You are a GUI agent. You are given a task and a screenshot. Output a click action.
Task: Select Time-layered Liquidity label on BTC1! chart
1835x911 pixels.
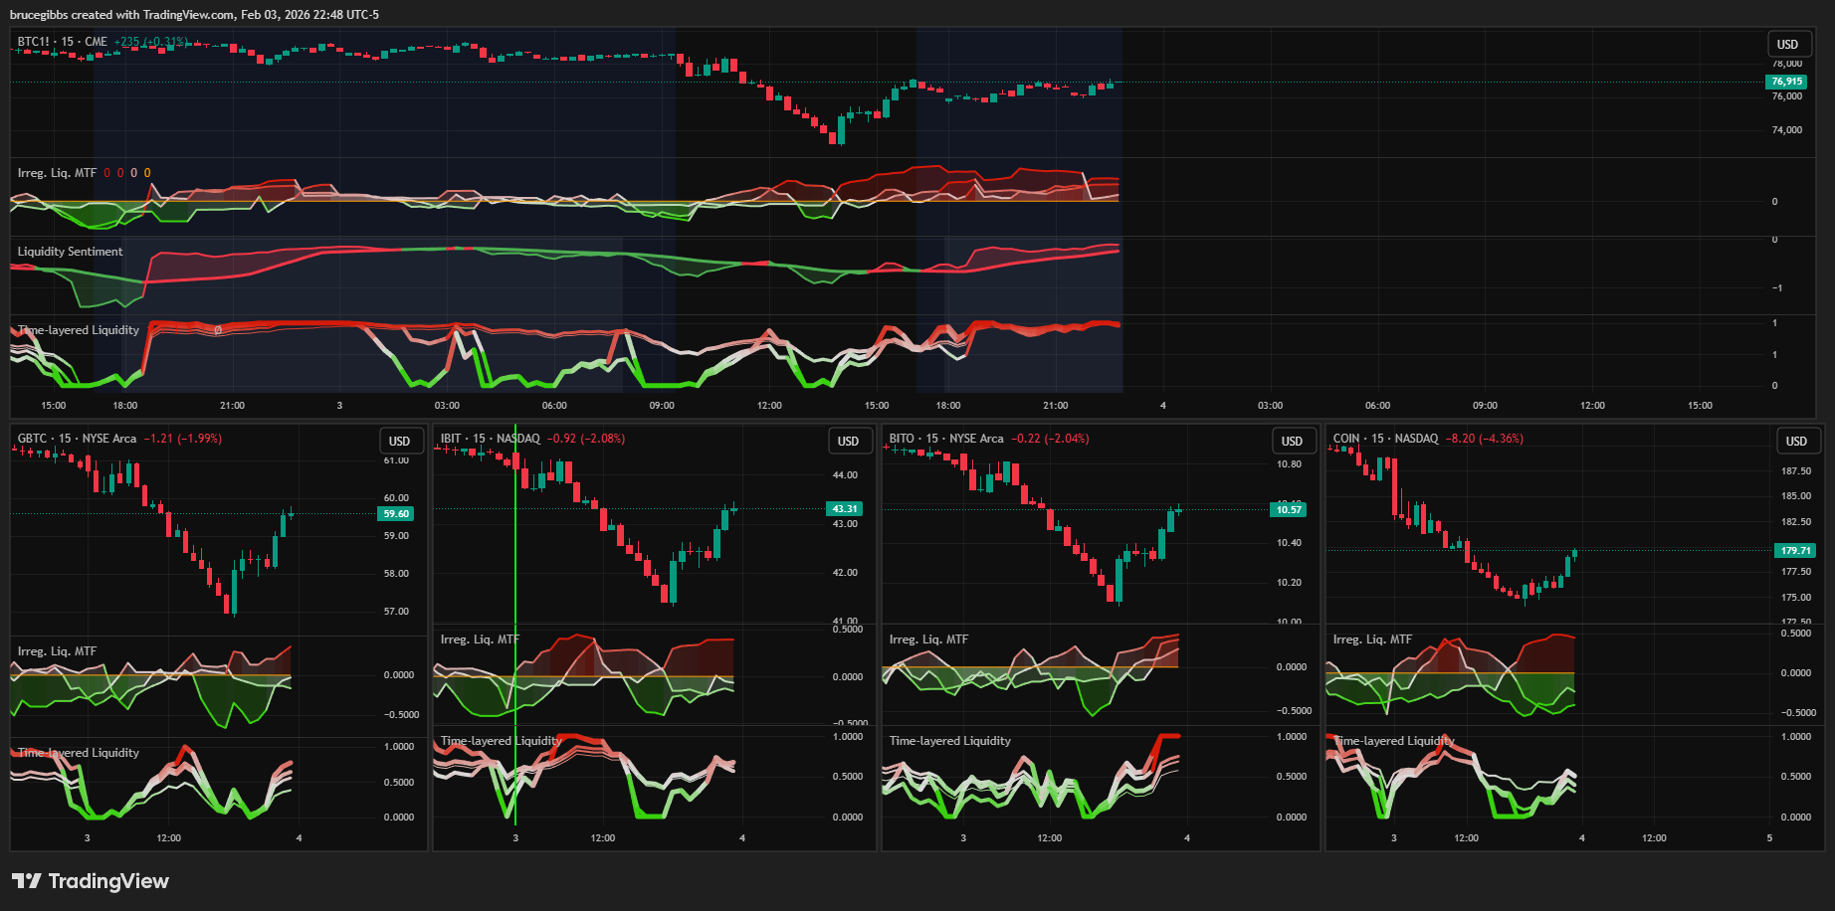coord(79,330)
